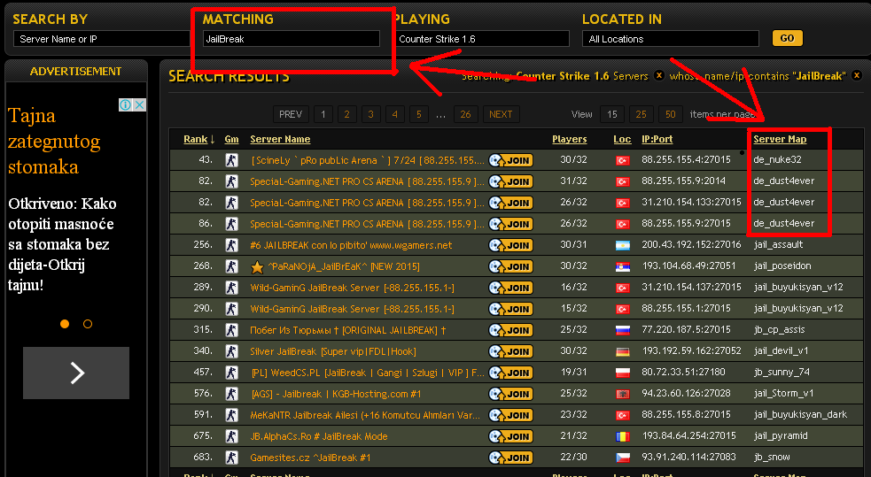Click the Argentina flag icon for wgamers server
Screen dimensions: 871x477
622,245
